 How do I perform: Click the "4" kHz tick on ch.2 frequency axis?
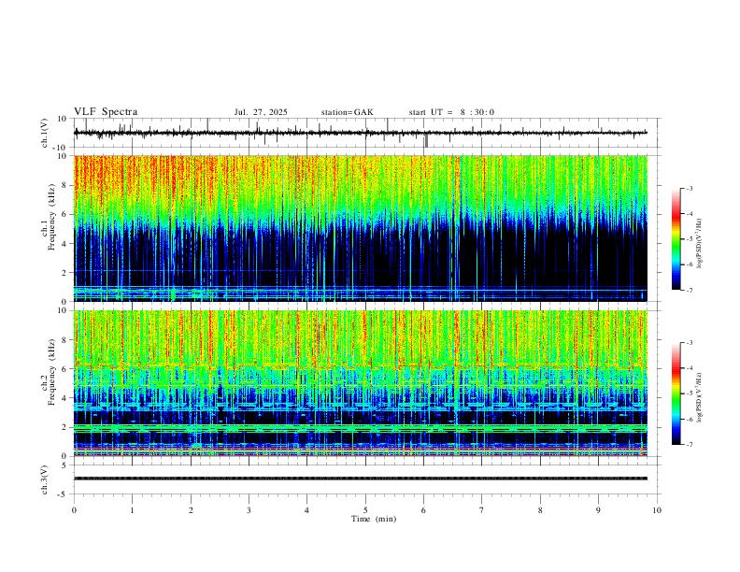point(64,398)
